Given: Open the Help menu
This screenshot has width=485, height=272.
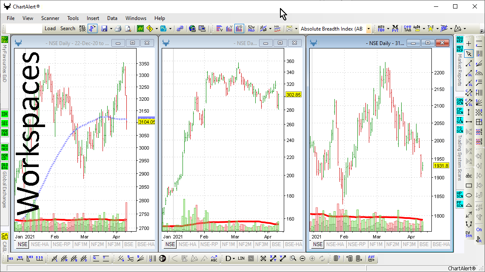Looking at the screenshot, I should (x=160, y=18).
